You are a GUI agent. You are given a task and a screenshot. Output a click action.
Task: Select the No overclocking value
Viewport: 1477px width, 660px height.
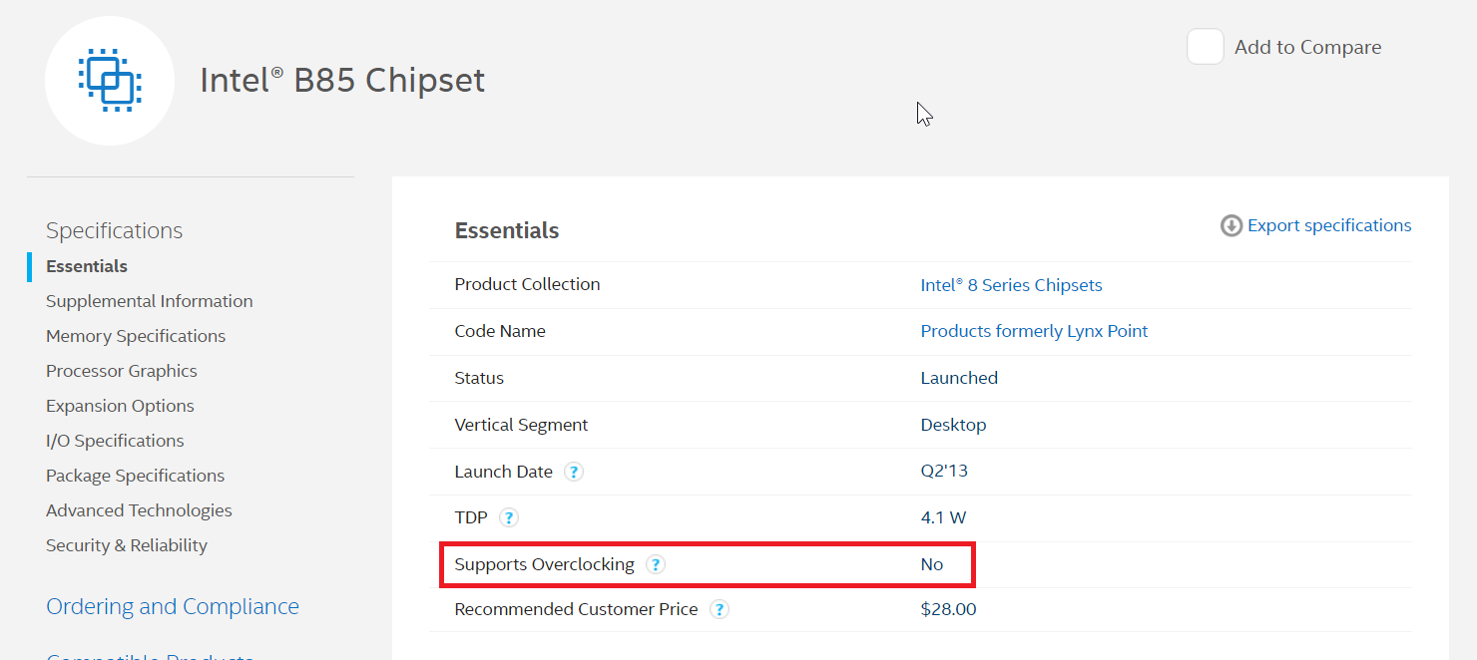[x=932, y=564]
